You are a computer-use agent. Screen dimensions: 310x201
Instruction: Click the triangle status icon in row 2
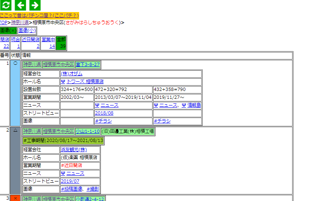click(x=15, y=130)
